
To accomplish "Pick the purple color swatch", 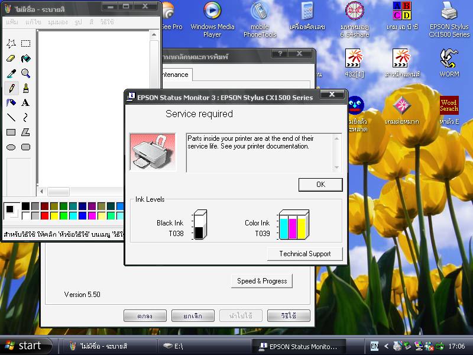I will (92, 206).
